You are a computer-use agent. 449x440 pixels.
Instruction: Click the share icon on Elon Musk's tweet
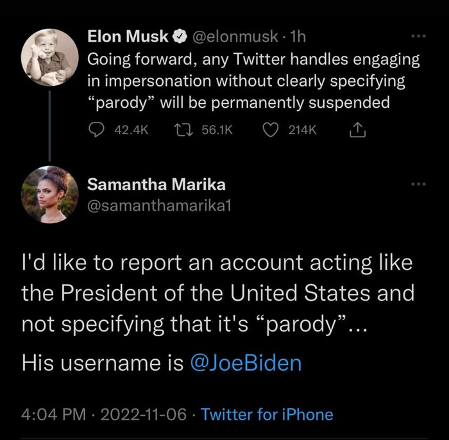tap(355, 130)
